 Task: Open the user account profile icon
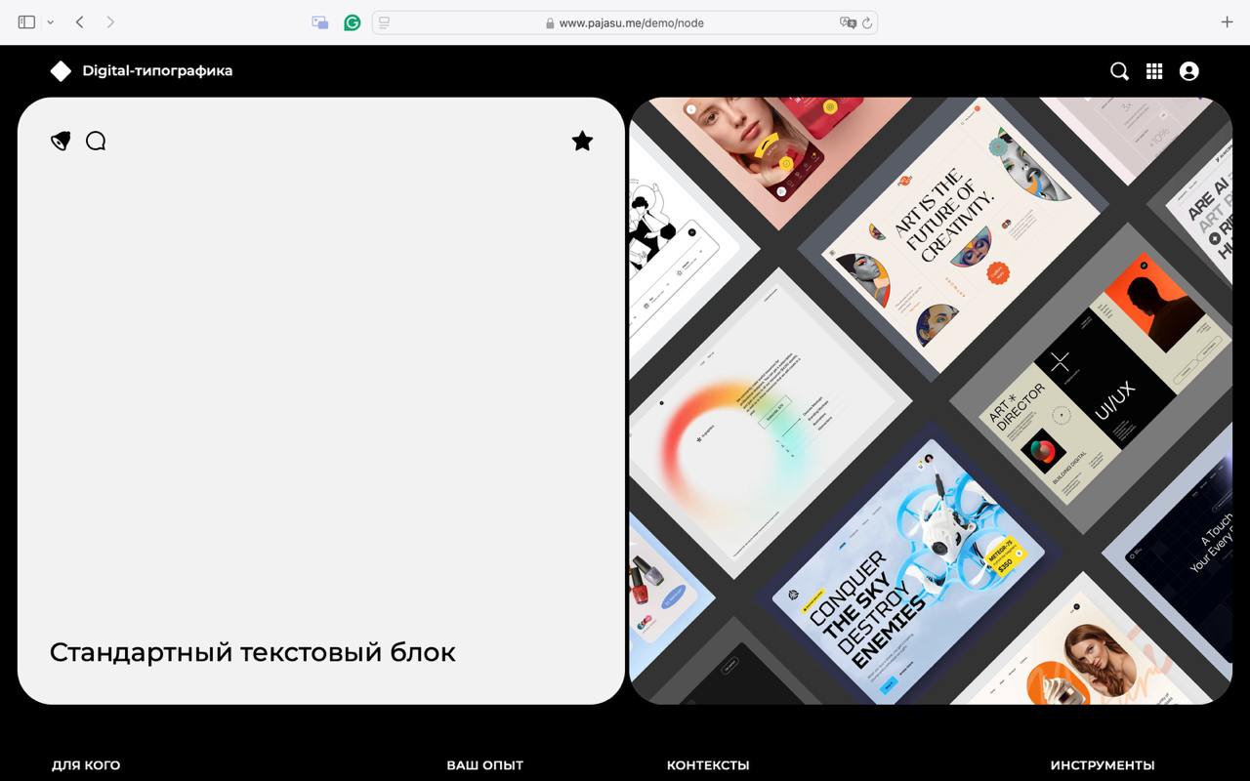[1188, 70]
